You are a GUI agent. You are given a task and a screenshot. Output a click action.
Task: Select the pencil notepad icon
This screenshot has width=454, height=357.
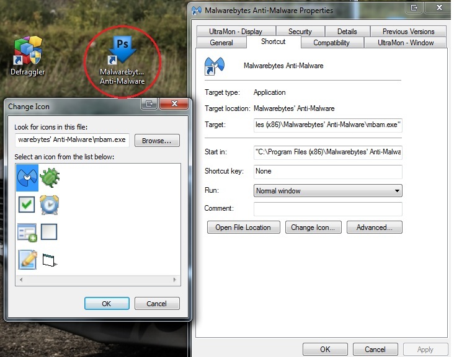27,260
